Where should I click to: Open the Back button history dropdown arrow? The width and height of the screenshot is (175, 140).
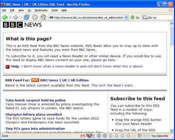point(10,18)
